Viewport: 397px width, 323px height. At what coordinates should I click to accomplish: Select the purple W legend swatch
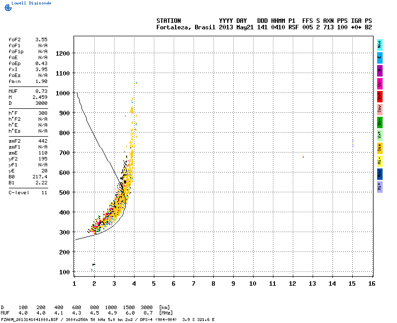click(x=380, y=71)
